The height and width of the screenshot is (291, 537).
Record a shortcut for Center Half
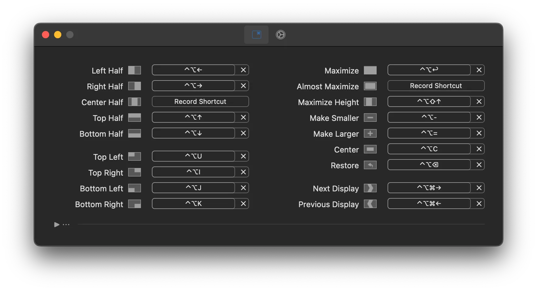point(200,101)
